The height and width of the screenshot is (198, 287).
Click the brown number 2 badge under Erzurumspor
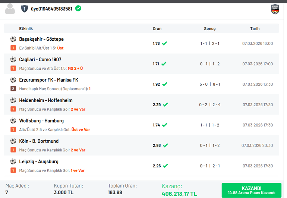point(13,89)
